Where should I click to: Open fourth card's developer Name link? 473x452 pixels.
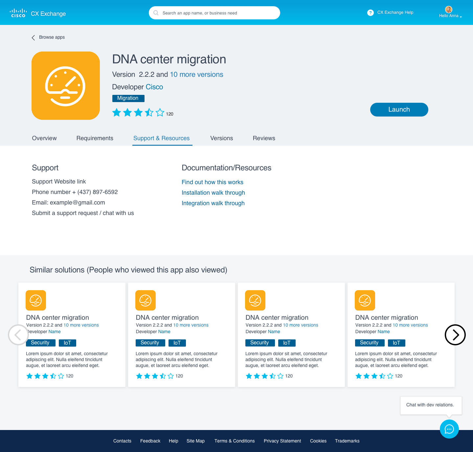(x=384, y=332)
